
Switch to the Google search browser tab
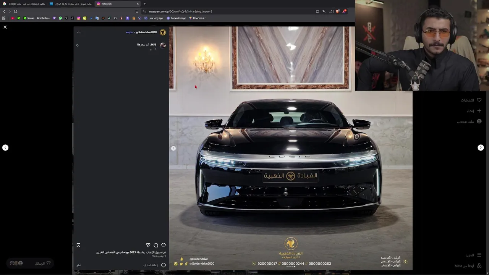point(24,4)
